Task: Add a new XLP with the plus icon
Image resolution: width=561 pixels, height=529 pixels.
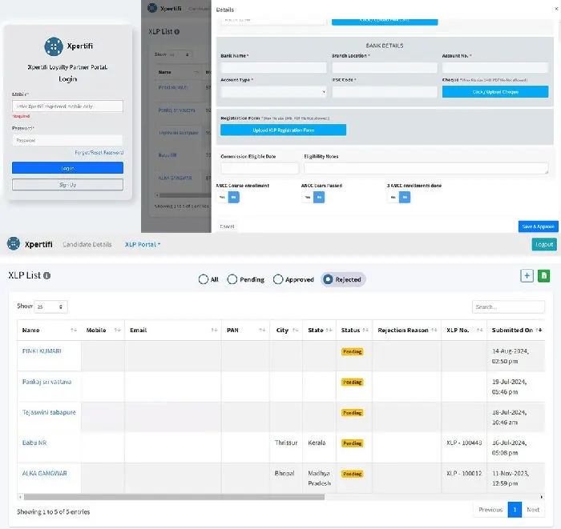Action: point(527,276)
